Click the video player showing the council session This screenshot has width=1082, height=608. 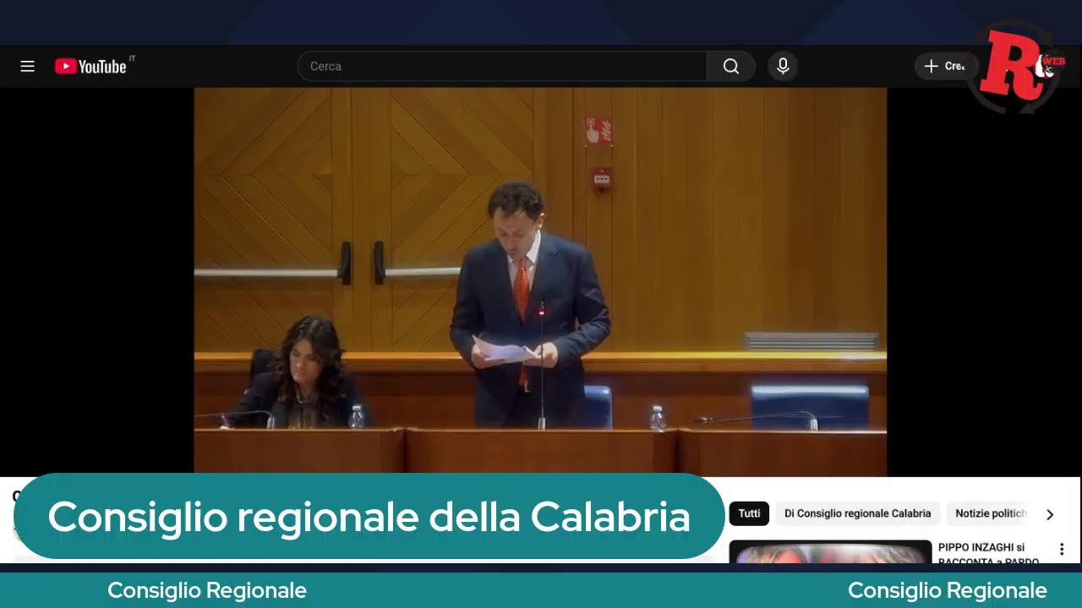540,281
